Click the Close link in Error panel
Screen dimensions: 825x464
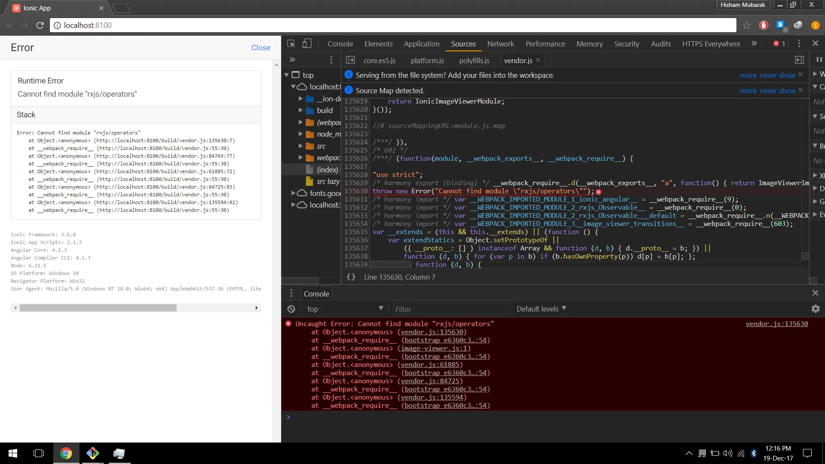click(x=260, y=48)
